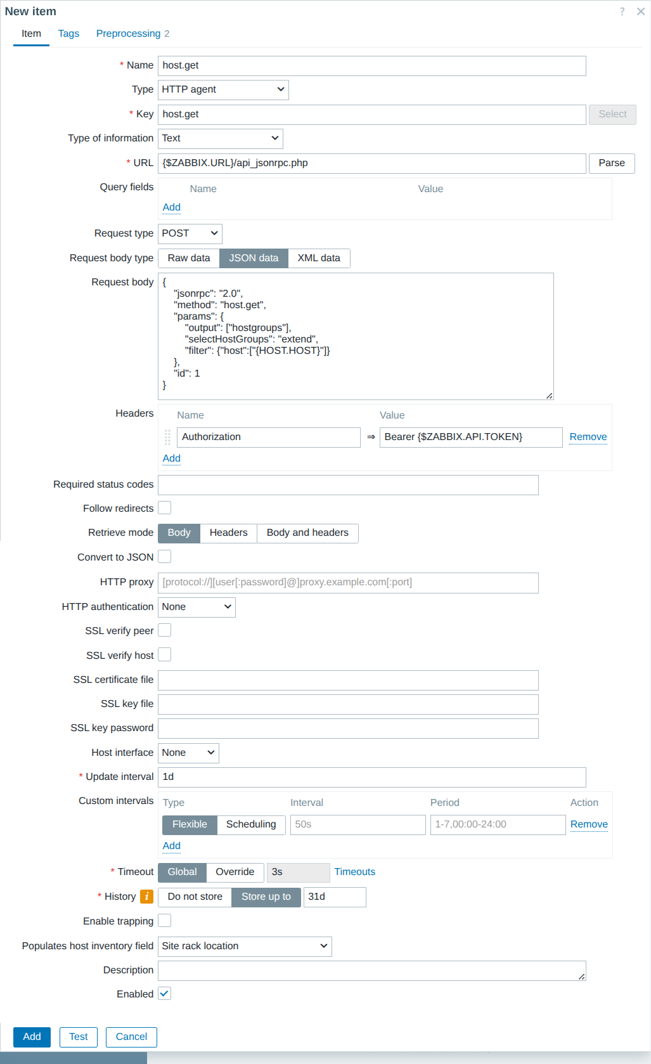Remove the Authorization header row
Viewport: 651px width, 1064px height.
click(x=588, y=437)
